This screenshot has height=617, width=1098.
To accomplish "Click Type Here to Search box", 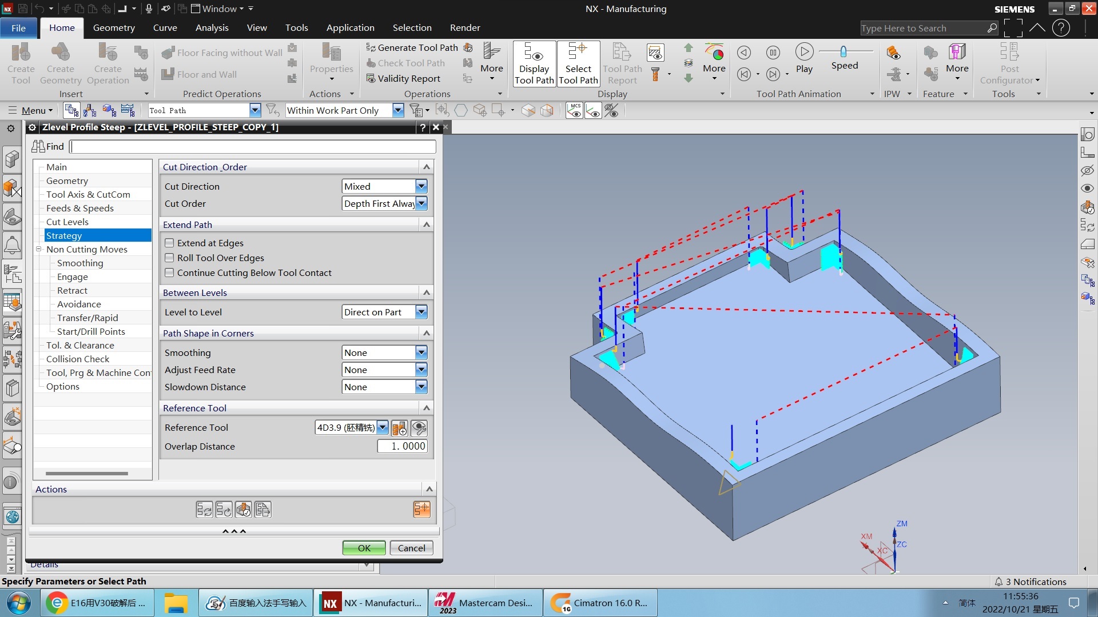I will (923, 28).
